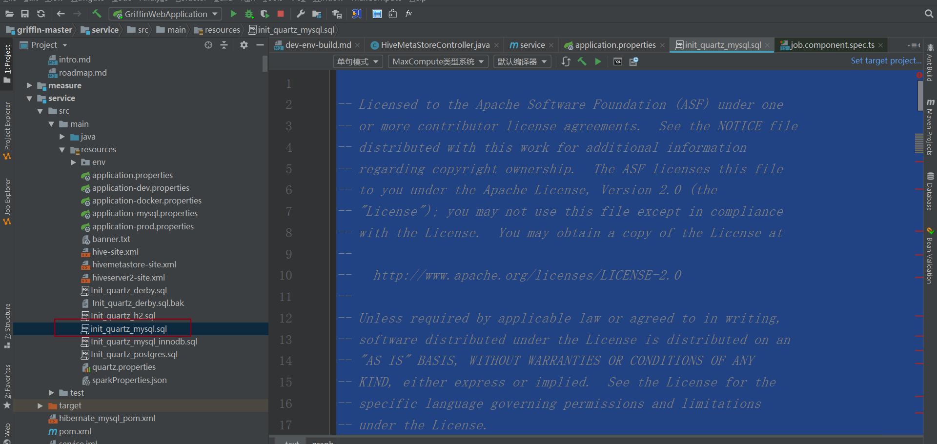This screenshot has width=937, height=444.
Task: Click the sync arrows icon in SQL editor toolbar
Action: 566,61
